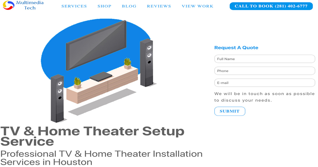View the Reviews page
The image size is (318, 167).
[159, 6]
